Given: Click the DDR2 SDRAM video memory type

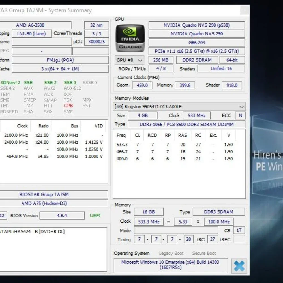Looking at the screenshot, I should (197, 60).
